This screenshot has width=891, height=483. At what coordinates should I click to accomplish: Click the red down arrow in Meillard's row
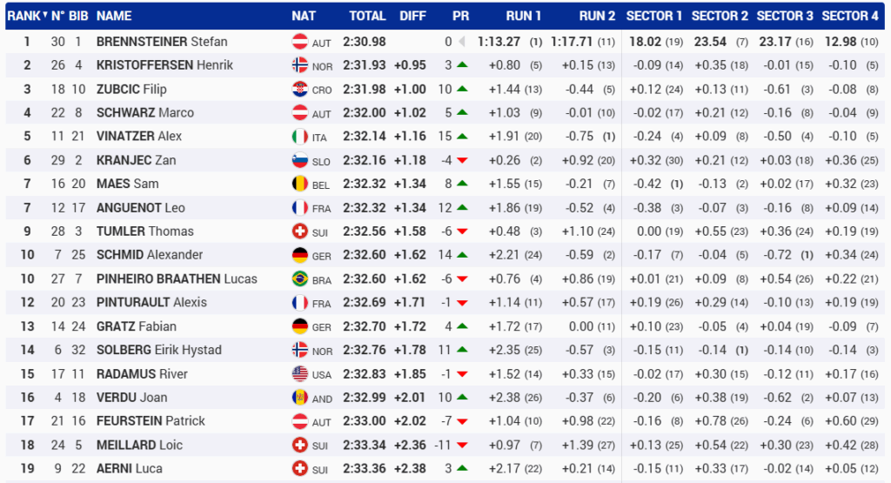(462, 445)
